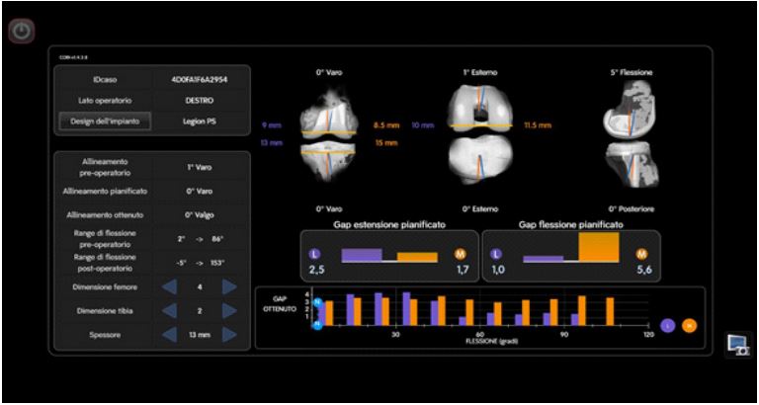Toggle purple lateral gap series in chart
The height and width of the screenshot is (405, 759).
(669, 324)
